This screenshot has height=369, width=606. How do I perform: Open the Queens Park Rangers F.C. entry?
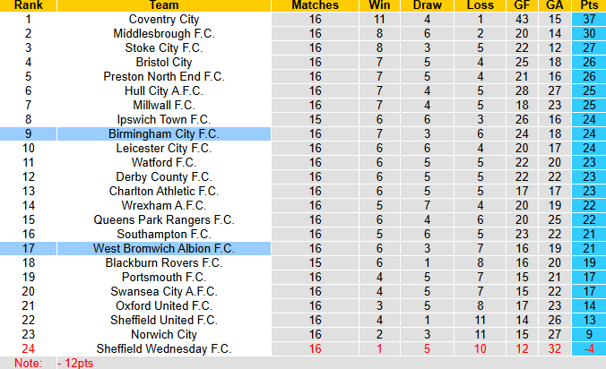coord(164,219)
